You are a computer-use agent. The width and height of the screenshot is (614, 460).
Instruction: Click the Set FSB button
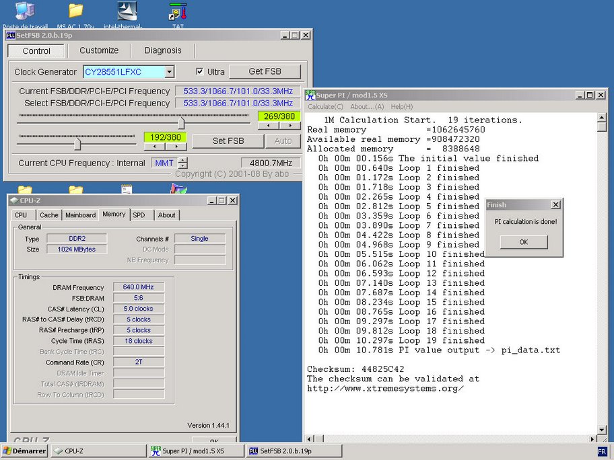point(228,141)
